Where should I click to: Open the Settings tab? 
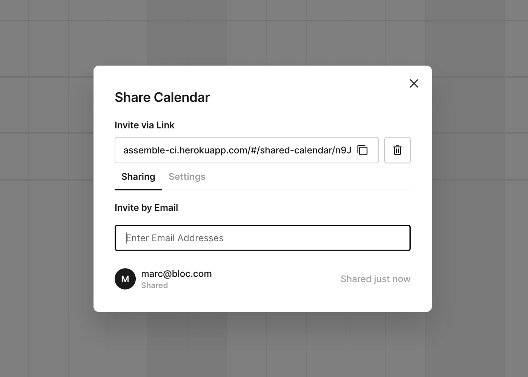click(187, 177)
